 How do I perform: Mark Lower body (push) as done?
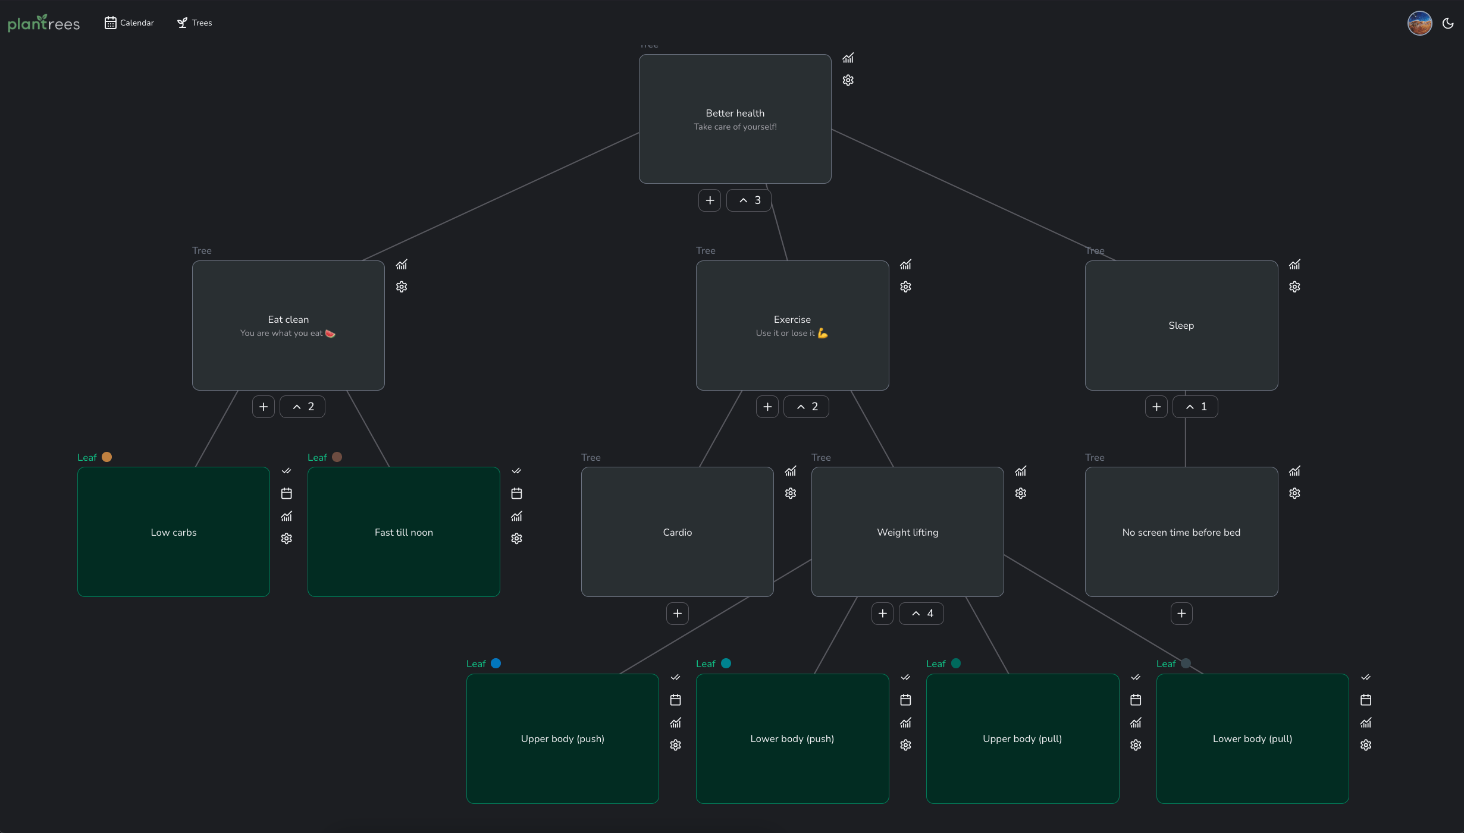[905, 677]
